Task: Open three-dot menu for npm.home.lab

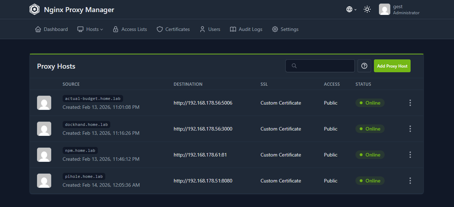Action: (410, 155)
